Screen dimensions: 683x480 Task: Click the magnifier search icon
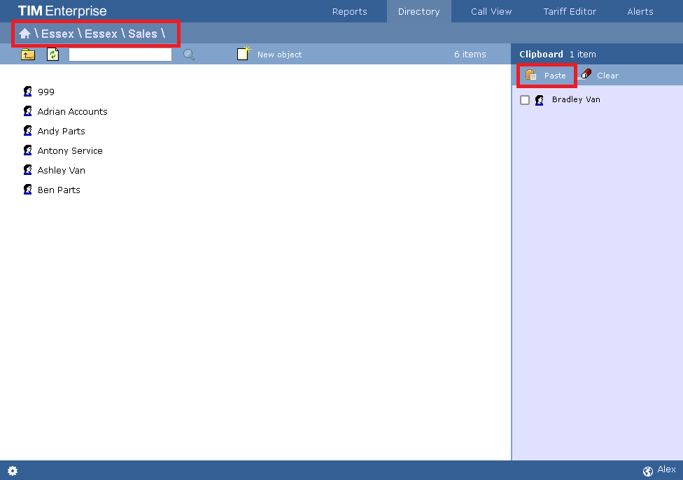[189, 55]
